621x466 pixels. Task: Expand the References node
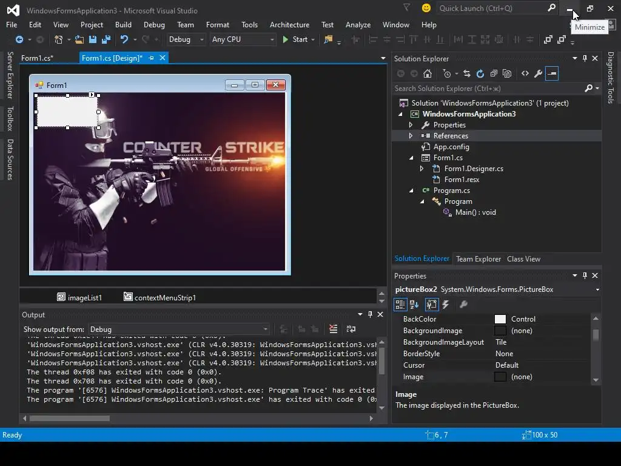click(x=411, y=135)
